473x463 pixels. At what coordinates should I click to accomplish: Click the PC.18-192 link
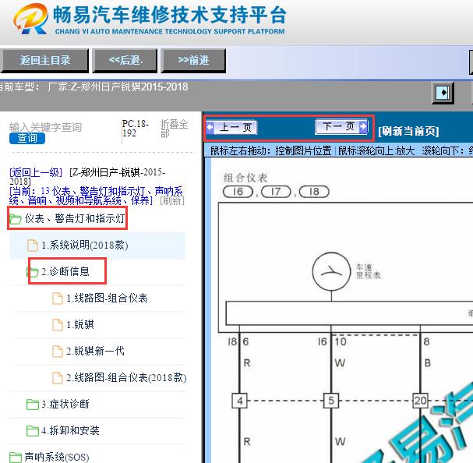click(135, 129)
